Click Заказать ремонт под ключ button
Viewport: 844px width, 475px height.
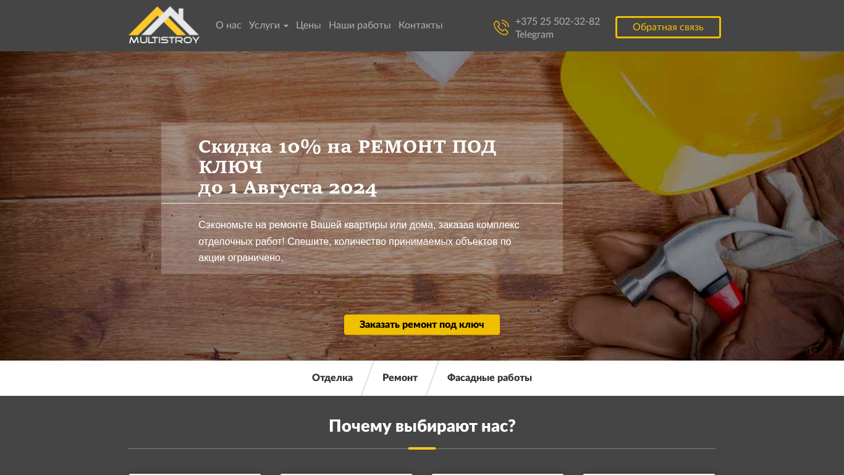click(422, 325)
